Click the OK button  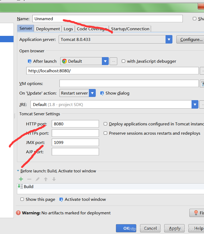click(x=126, y=228)
